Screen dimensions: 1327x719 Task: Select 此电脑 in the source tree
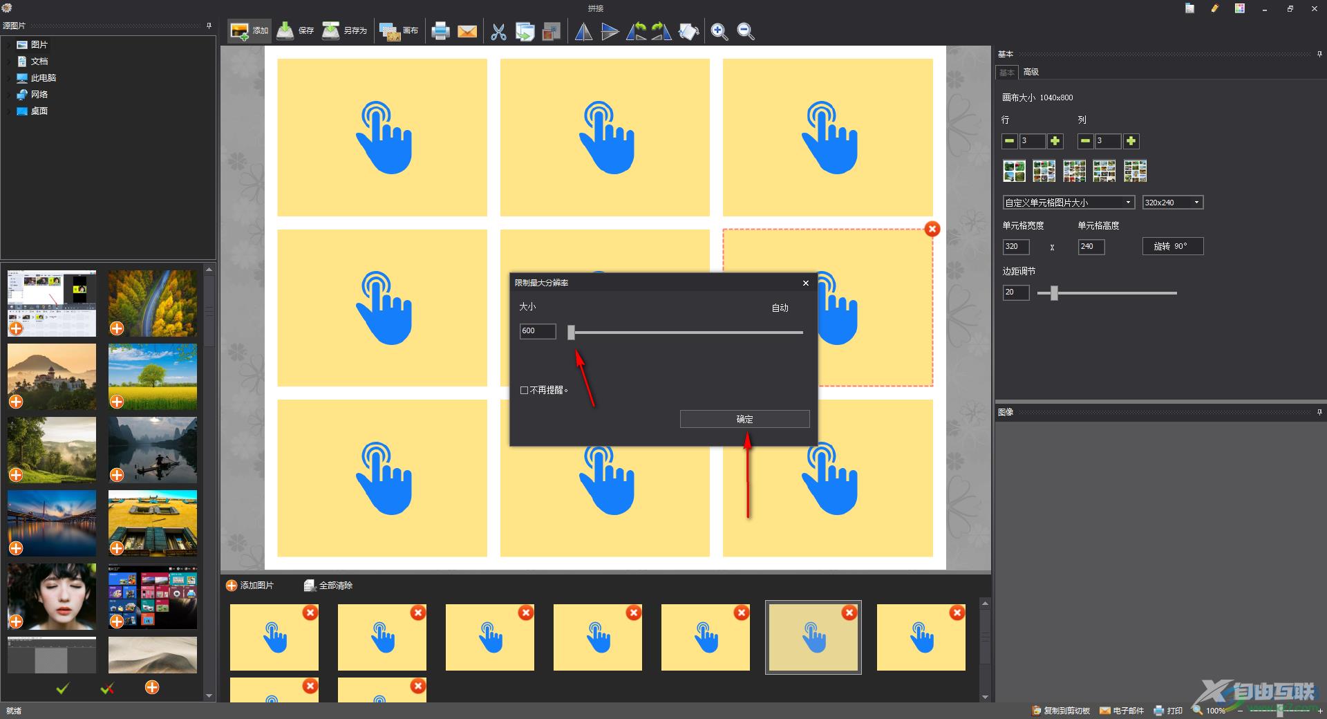36,77
